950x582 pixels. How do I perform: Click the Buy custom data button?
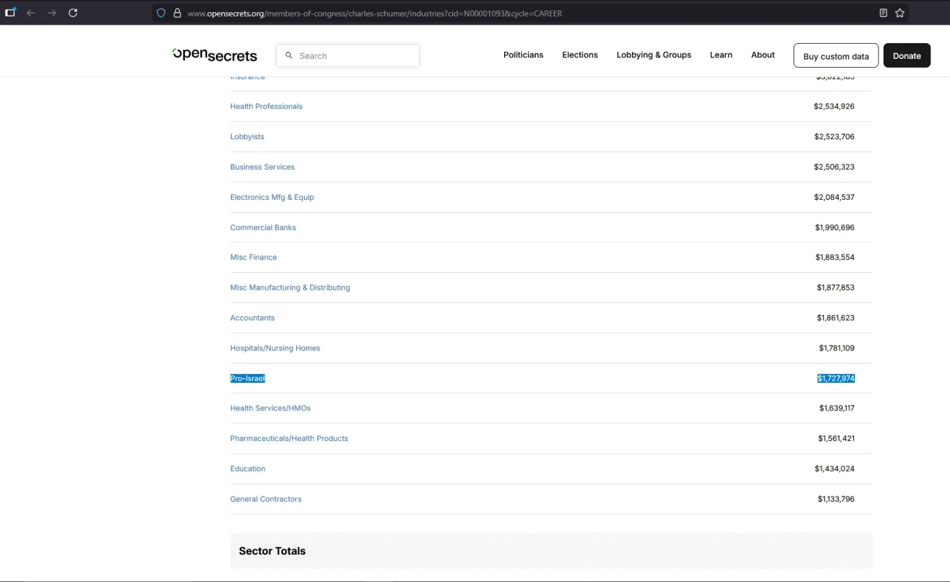[x=836, y=56]
